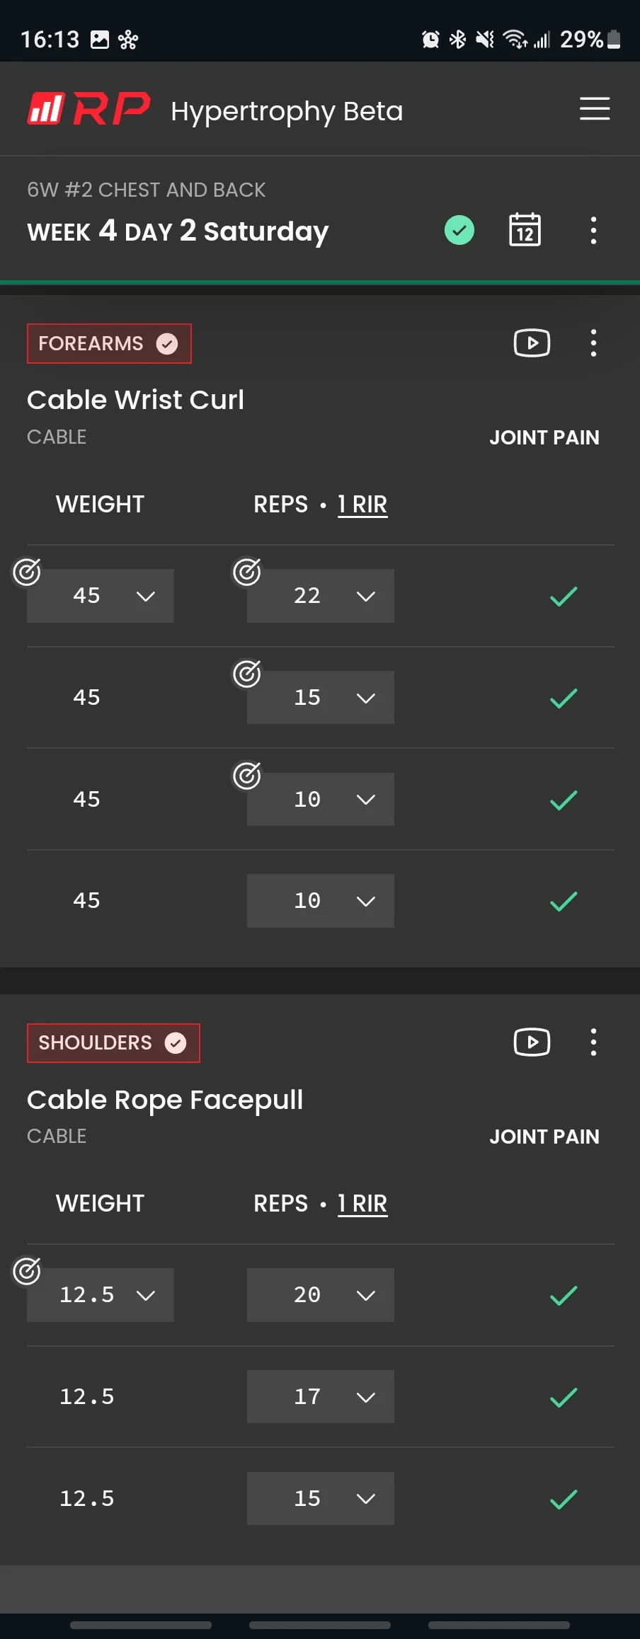Tap target icon on 12.5 weight field
The image size is (640, 1639).
pyautogui.click(x=27, y=1271)
